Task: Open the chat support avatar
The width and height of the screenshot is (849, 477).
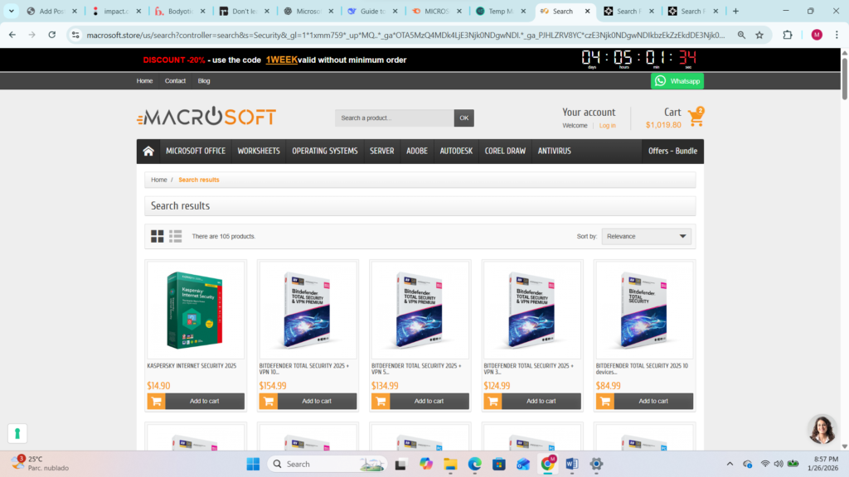Action: [822, 429]
